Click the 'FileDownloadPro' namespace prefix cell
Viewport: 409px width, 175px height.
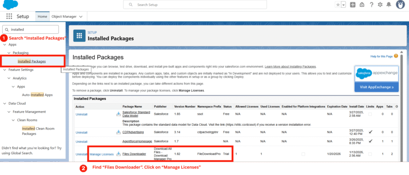209,154
